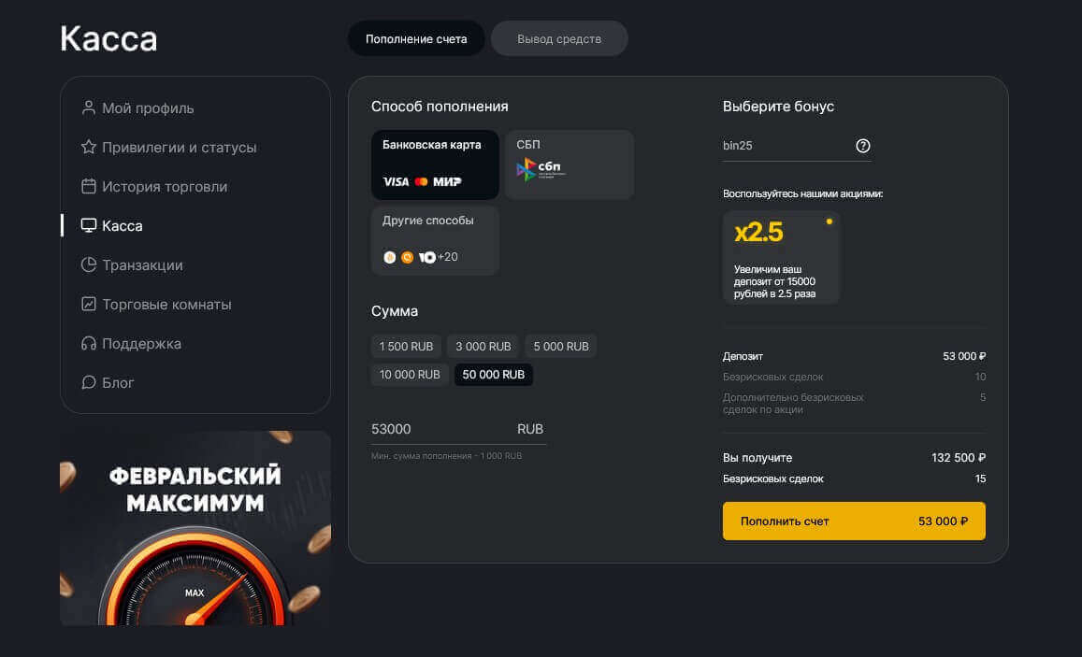
Task: Switch to Вывод средств tab
Action: [559, 39]
